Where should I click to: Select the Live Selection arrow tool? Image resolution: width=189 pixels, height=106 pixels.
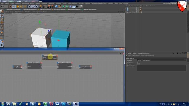coord(11,6)
